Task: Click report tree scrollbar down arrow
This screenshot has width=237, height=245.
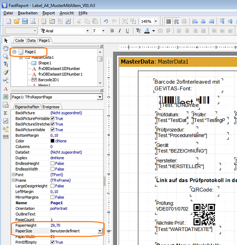Action: [x=100, y=83]
